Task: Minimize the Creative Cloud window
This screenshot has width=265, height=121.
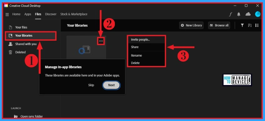Action: [235, 6]
